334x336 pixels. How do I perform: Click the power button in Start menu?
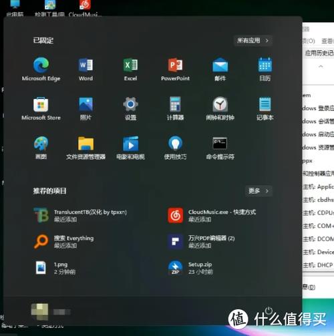(269, 311)
